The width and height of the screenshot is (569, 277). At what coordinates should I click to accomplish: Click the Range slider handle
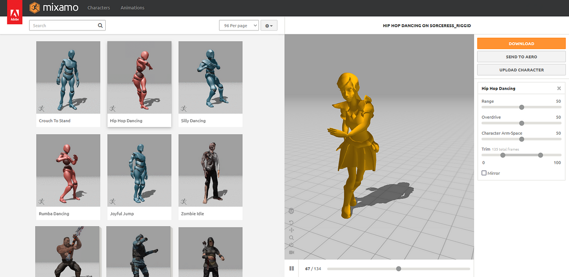click(x=521, y=107)
